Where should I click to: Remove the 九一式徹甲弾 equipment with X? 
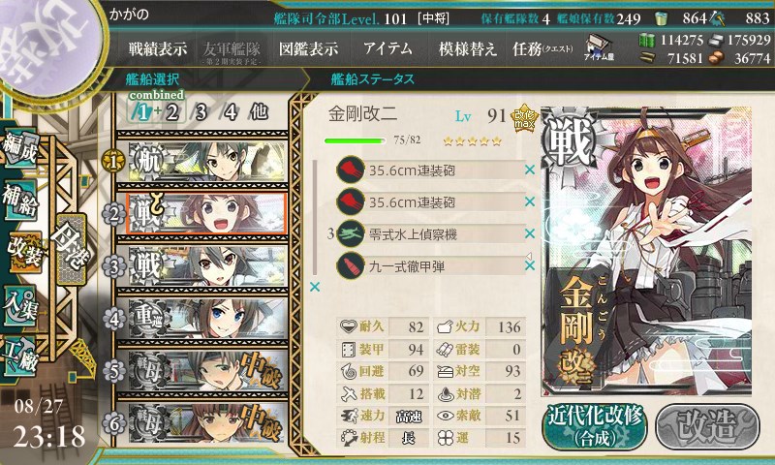tap(529, 265)
